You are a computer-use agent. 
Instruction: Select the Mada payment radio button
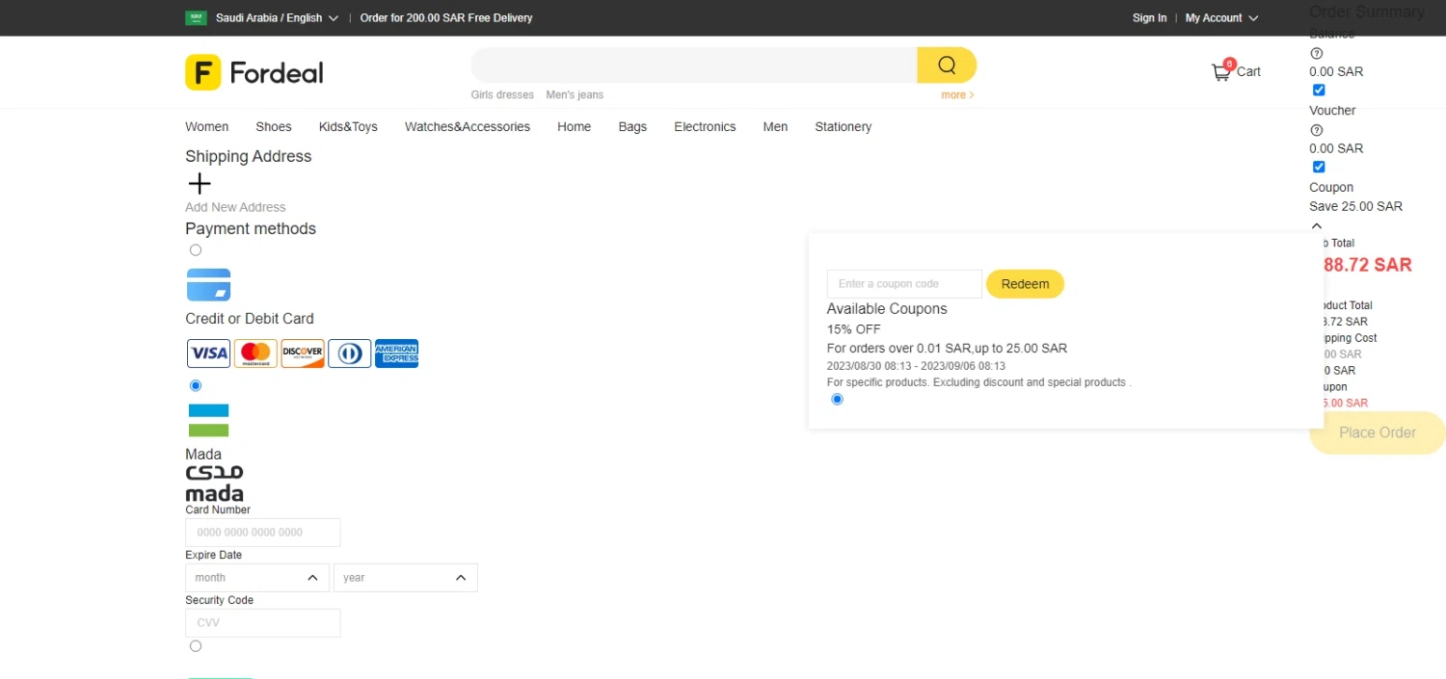[196, 385]
